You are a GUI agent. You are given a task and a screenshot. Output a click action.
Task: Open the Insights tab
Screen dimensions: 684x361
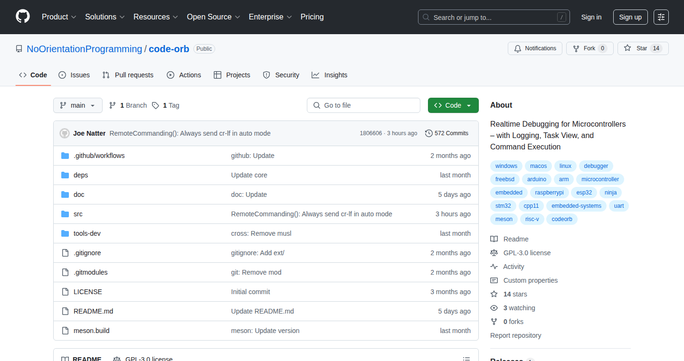(330, 75)
